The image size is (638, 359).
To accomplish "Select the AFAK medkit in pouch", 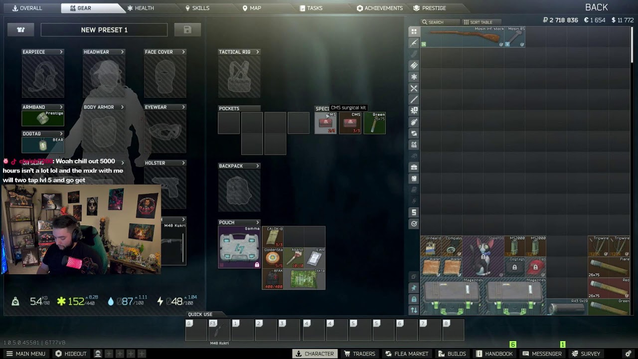I will (x=273, y=279).
